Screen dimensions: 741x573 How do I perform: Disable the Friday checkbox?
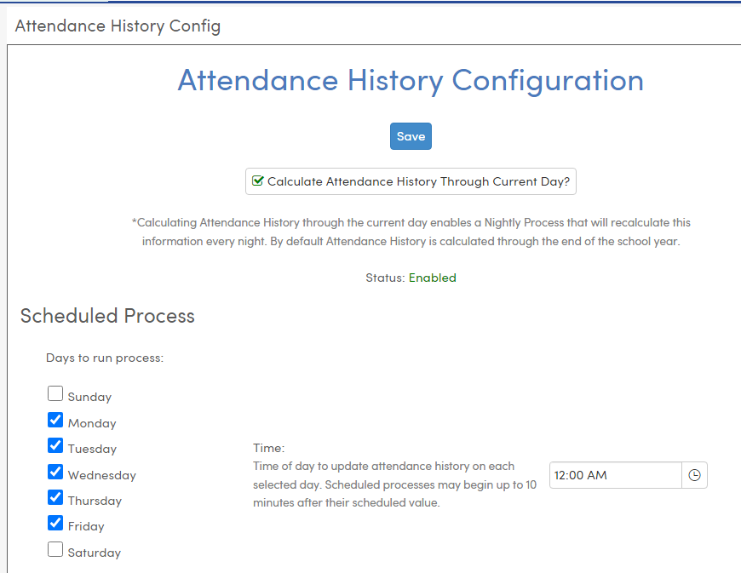click(x=55, y=522)
